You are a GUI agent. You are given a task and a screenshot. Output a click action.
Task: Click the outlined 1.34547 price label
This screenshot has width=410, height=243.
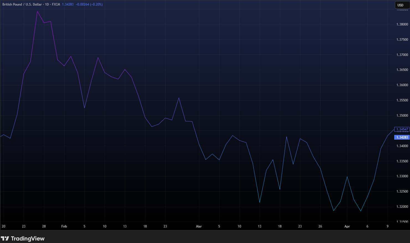pyautogui.click(x=402, y=129)
